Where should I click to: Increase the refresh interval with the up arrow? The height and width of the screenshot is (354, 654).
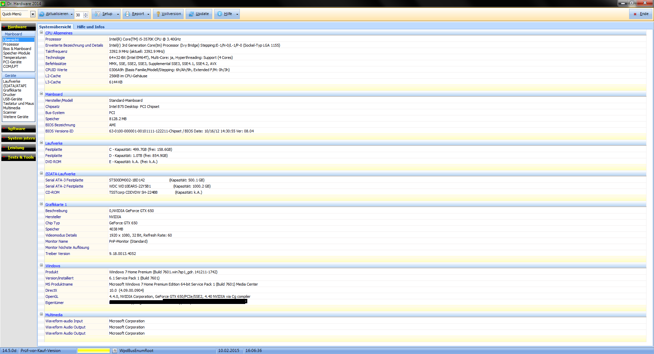(85, 13)
